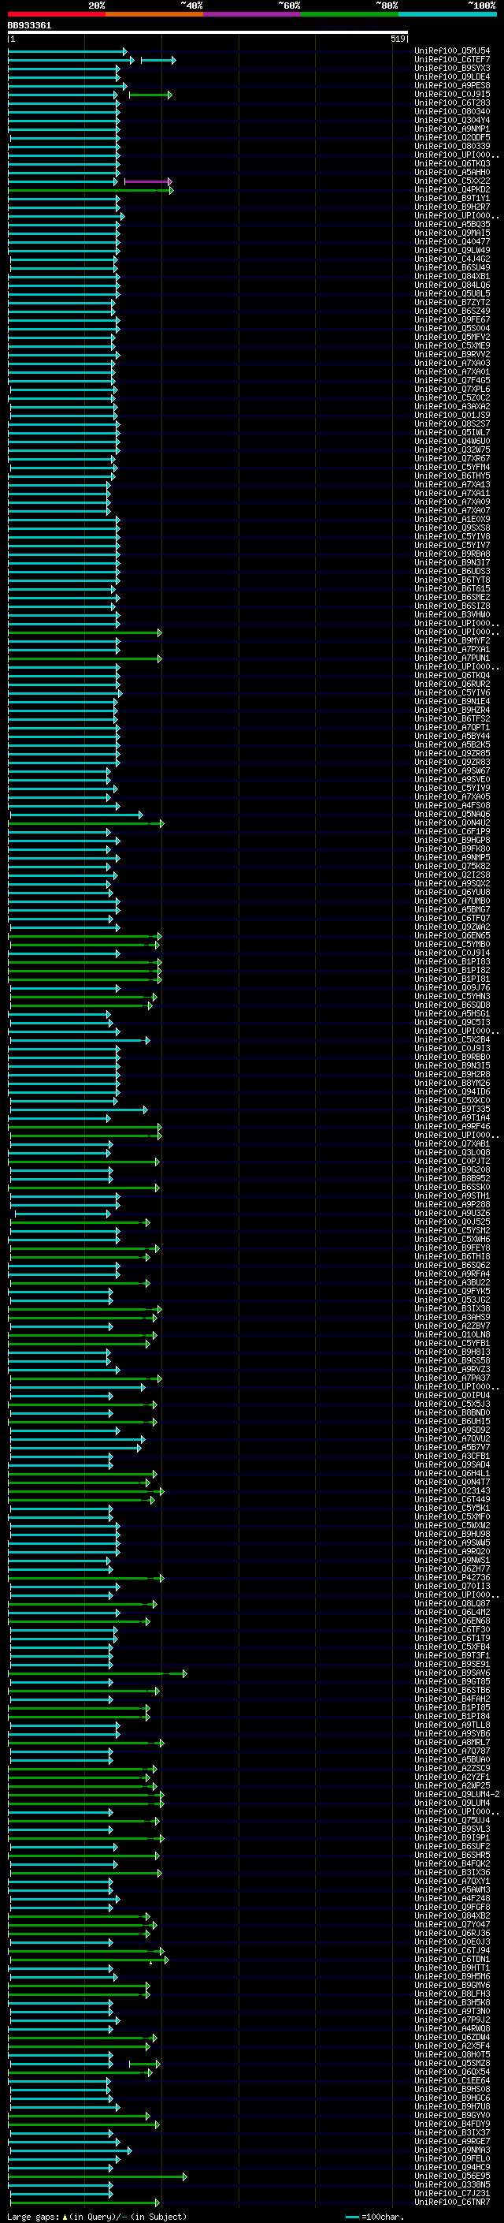This screenshot has height=2223, width=504.
Task: Click the purple alignment segment of C5XX22
Action: click(147, 181)
